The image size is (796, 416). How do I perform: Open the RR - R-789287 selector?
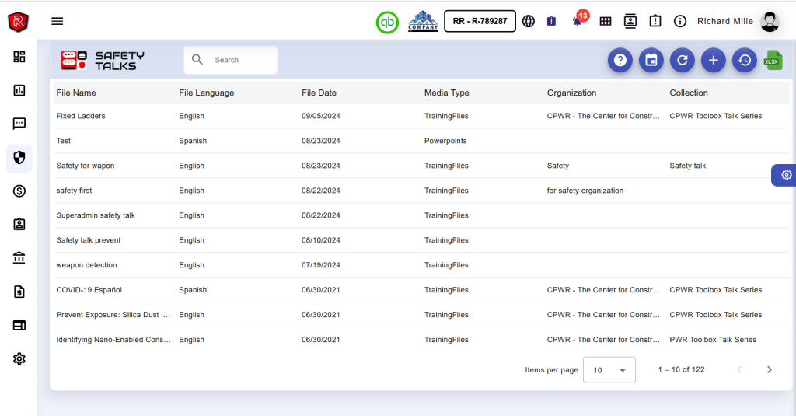pyautogui.click(x=480, y=21)
